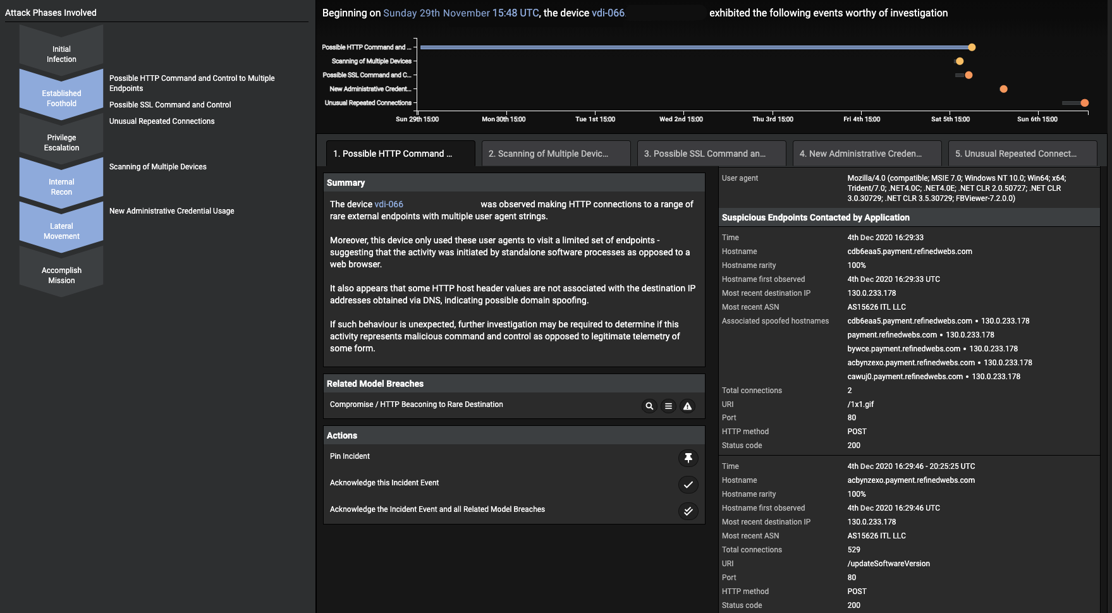
Task: Click spoofed hostname bywce.payment.refinedwebs.com
Action: click(x=904, y=349)
